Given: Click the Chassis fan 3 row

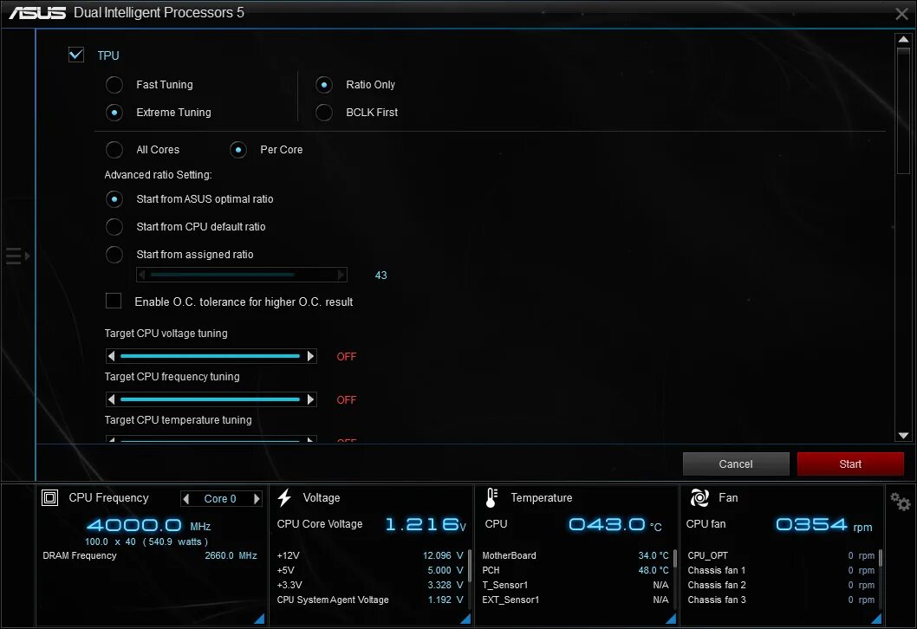Looking at the screenshot, I should pyautogui.click(x=781, y=600).
